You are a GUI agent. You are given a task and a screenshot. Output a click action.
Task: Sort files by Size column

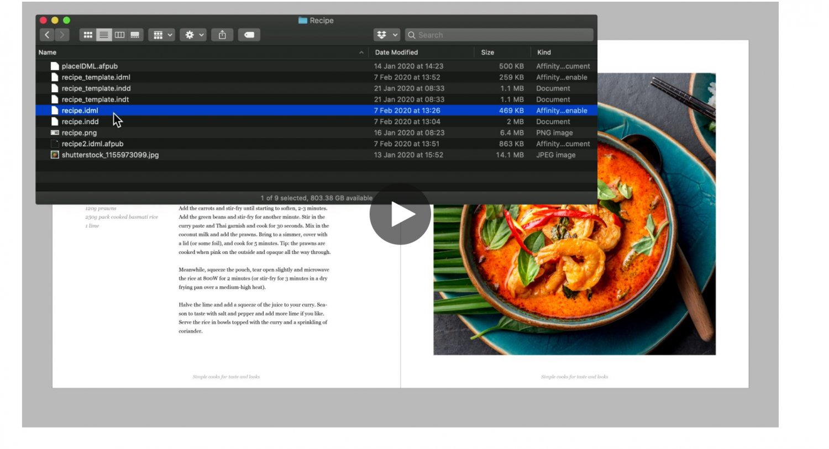click(487, 52)
